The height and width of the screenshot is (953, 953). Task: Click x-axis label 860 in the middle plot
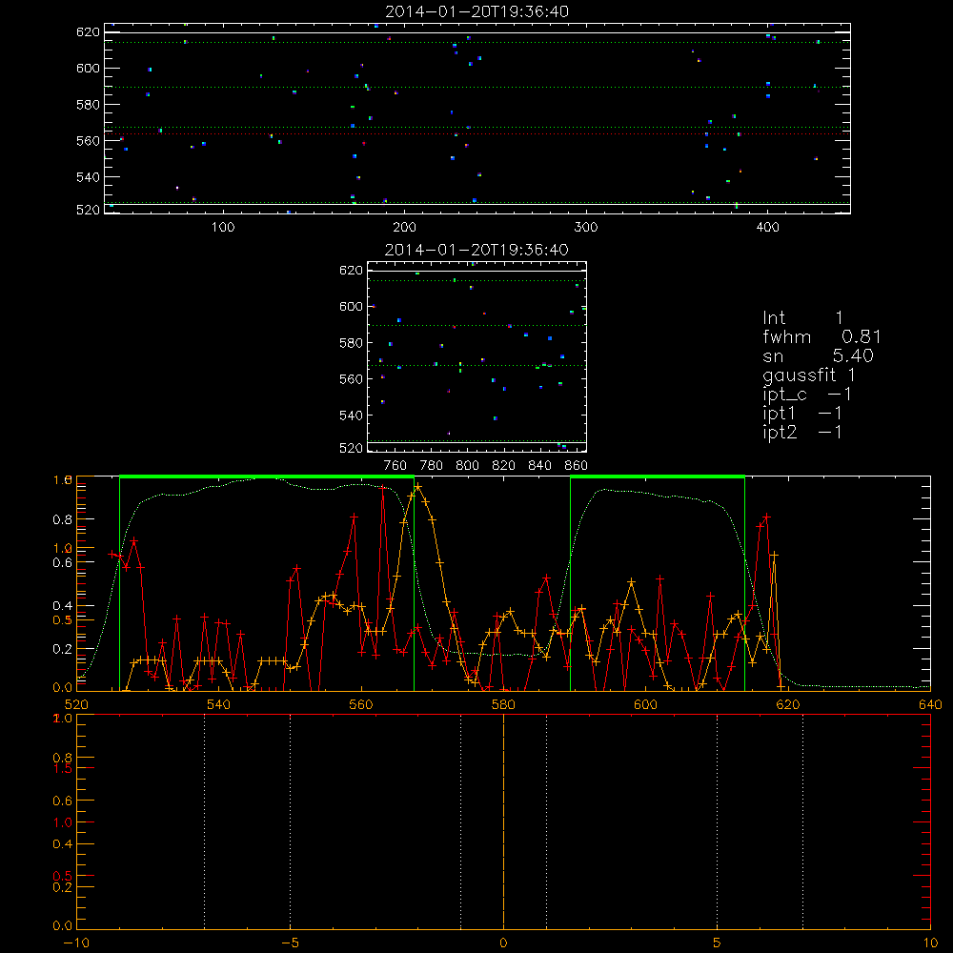tap(577, 466)
